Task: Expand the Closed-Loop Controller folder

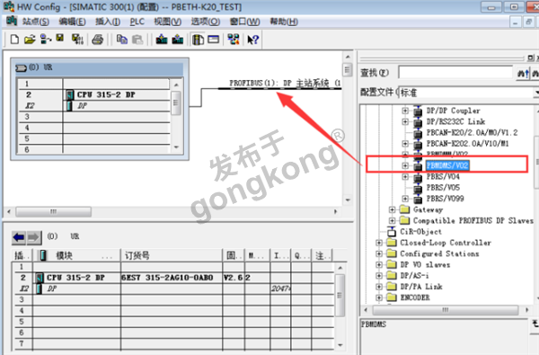Action: click(x=379, y=243)
